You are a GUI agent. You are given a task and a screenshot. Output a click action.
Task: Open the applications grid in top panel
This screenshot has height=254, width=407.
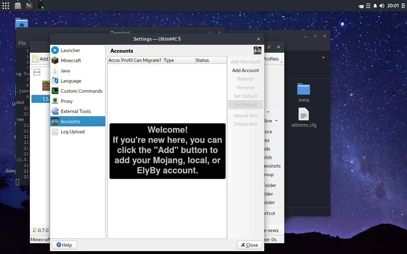6,6
